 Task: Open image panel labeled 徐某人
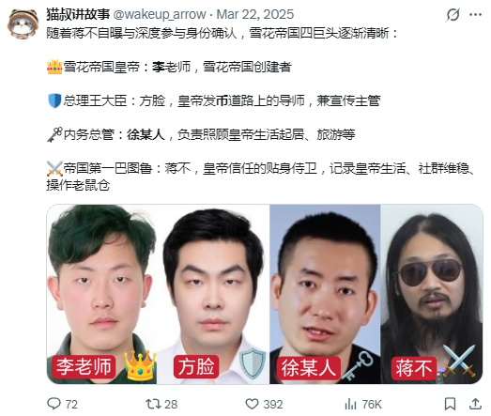click(x=325, y=294)
